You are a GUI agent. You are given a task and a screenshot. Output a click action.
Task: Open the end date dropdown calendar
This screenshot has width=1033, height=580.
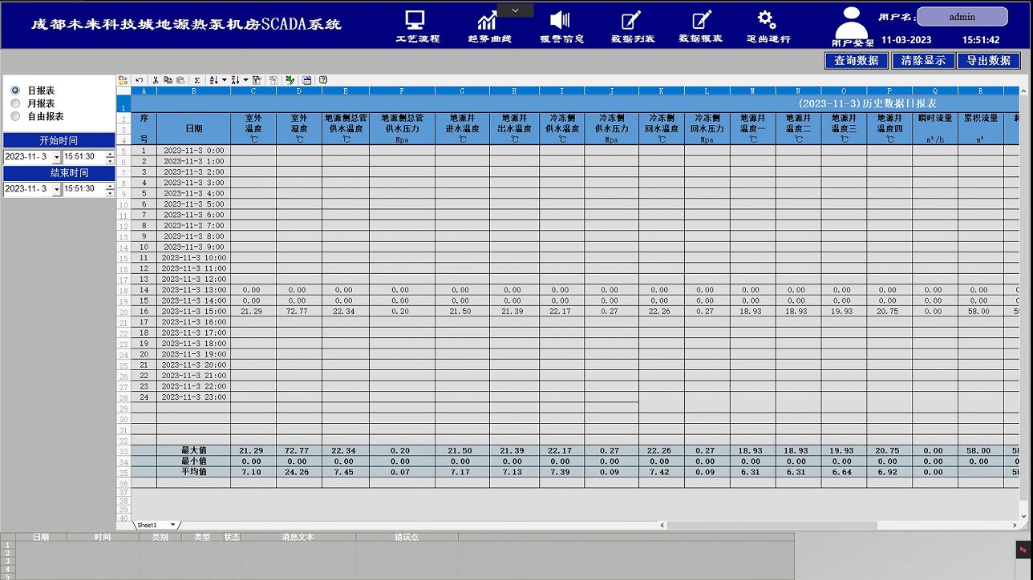[56, 190]
